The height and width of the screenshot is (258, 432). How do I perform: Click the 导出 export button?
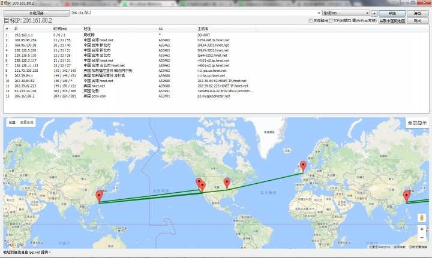coord(418,21)
